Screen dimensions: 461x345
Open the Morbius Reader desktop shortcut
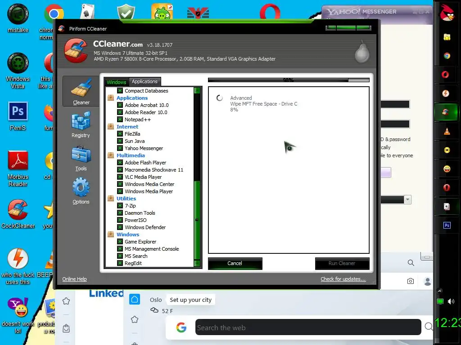18,169
